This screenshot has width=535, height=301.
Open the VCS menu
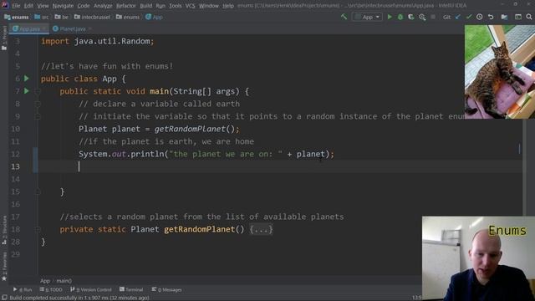coord(191,6)
